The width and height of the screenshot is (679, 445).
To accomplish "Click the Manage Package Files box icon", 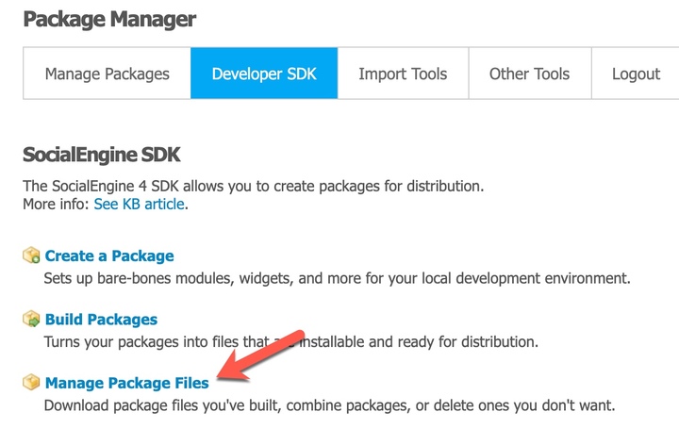I will 31,382.
